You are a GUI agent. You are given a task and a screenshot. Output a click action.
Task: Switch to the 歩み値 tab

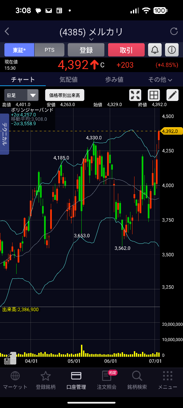click(x=114, y=80)
